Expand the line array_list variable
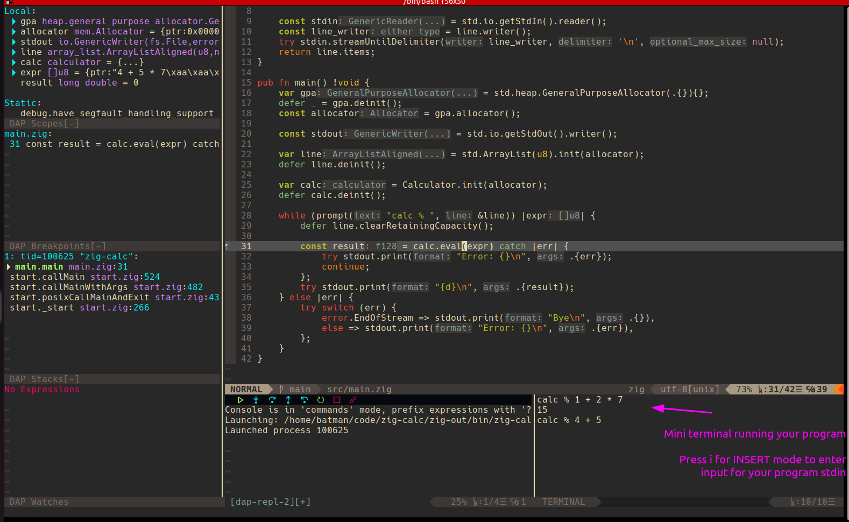 [x=14, y=52]
